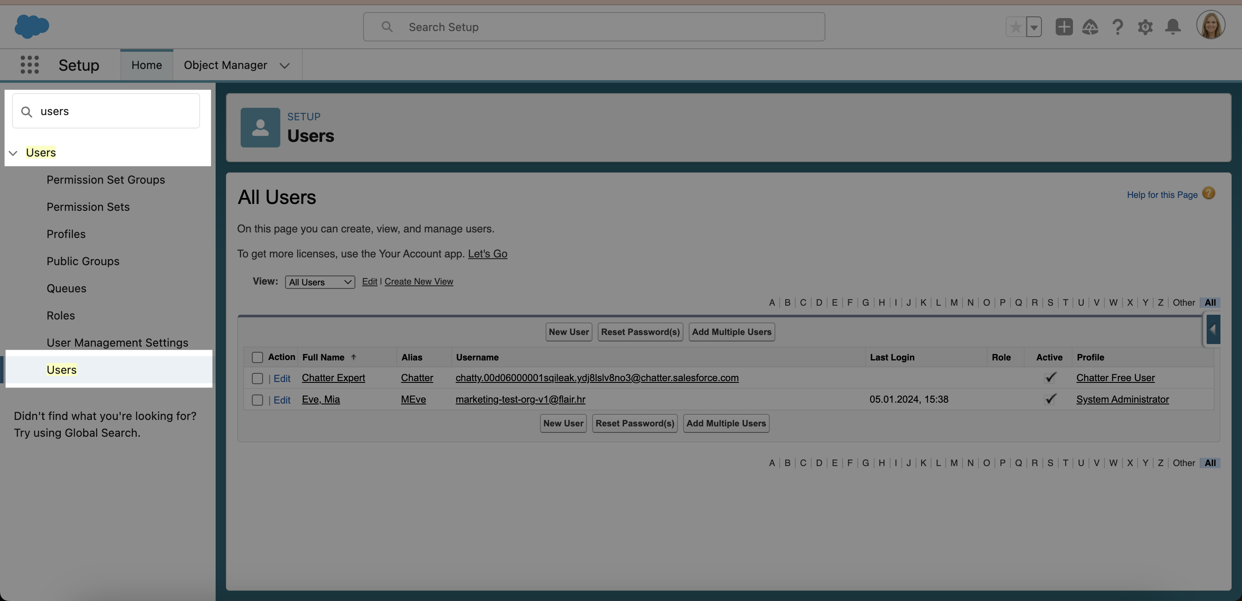Image resolution: width=1242 pixels, height=601 pixels.
Task: Click the help question mark icon
Action: [1117, 26]
